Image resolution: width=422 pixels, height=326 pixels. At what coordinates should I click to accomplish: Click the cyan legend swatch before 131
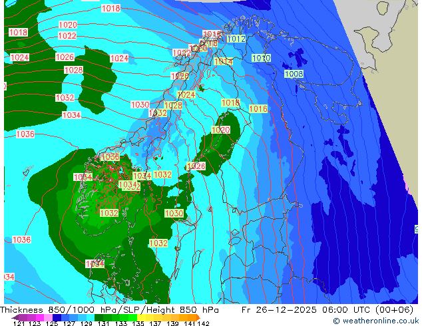point(91,317)
